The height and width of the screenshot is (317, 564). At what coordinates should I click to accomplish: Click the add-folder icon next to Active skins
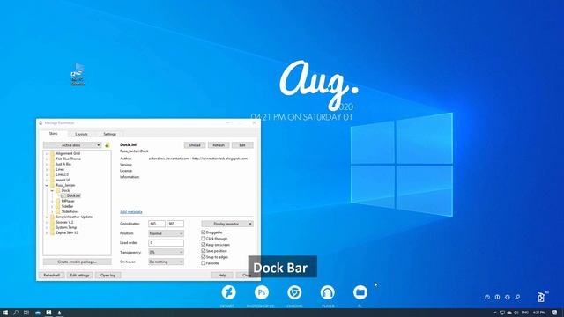[x=108, y=145]
